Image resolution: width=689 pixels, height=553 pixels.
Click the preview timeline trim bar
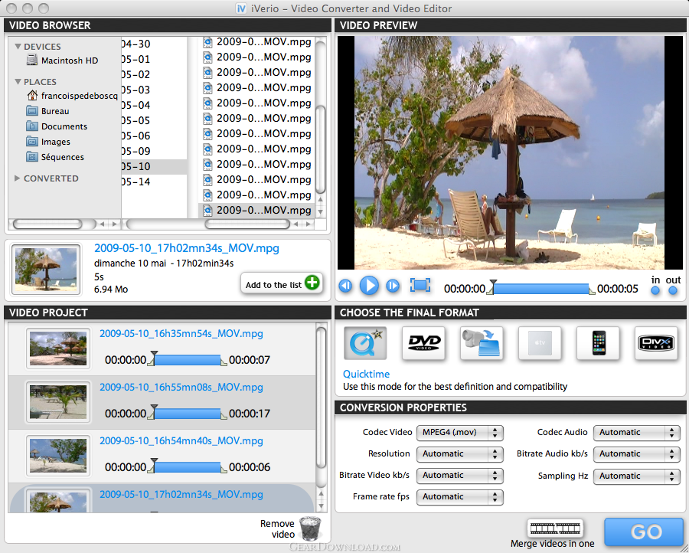(x=542, y=289)
